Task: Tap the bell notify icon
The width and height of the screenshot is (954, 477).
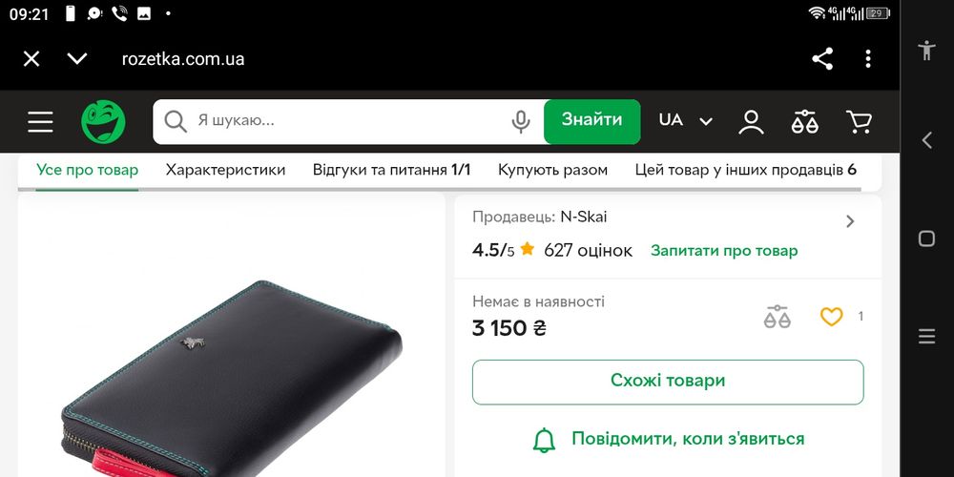Action: coord(544,439)
